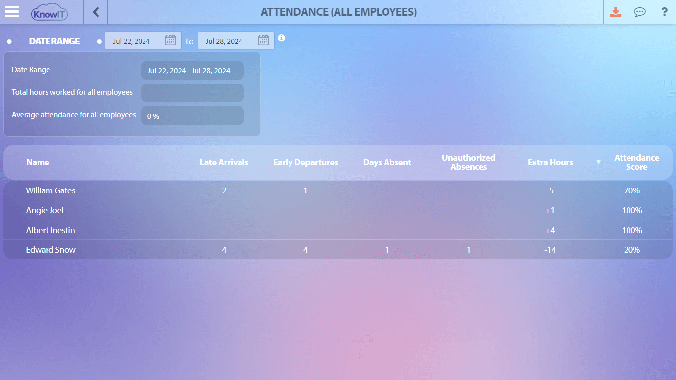Click Angie Joel's 100% attendance score

pos(632,210)
